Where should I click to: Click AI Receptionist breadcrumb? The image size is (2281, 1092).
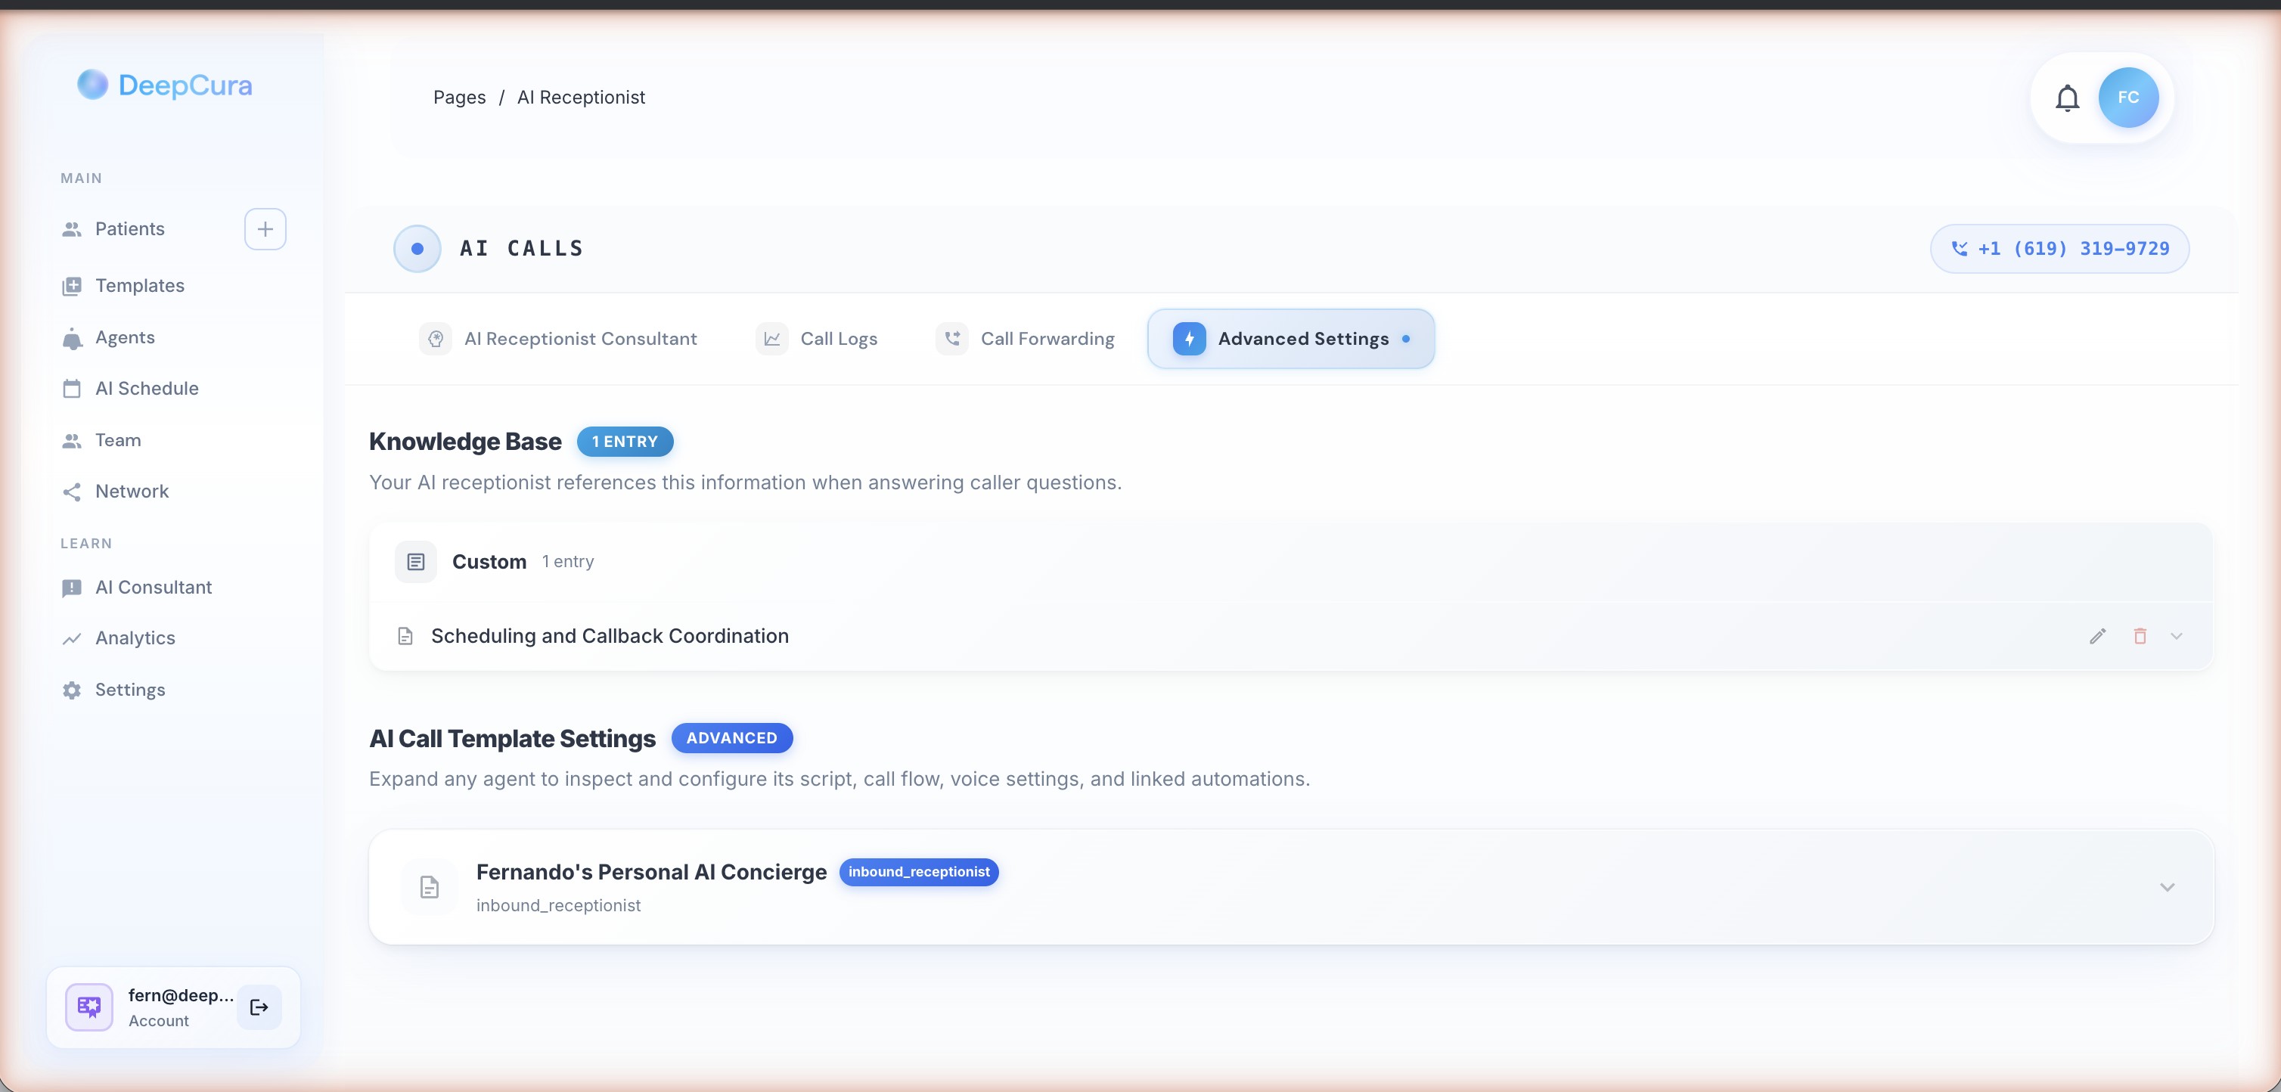point(581,98)
